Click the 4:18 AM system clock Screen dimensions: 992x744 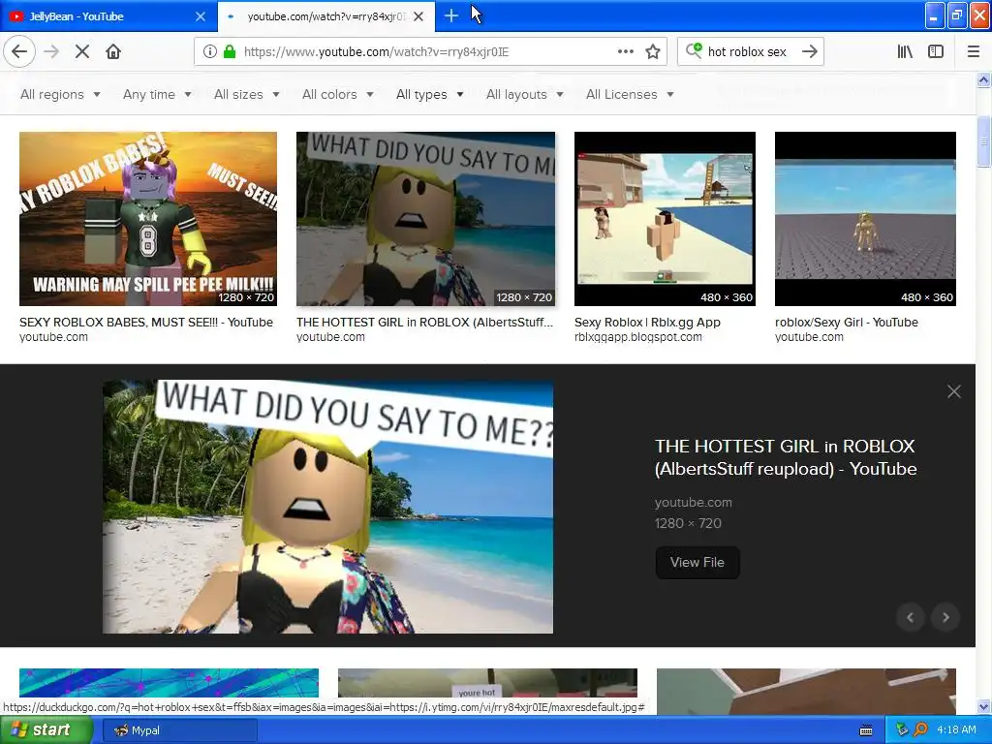(956, 729)
